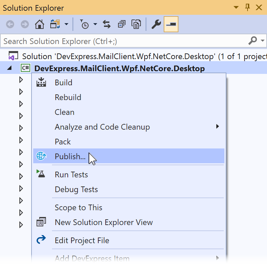Expand the first child node under project

[21, 80]
